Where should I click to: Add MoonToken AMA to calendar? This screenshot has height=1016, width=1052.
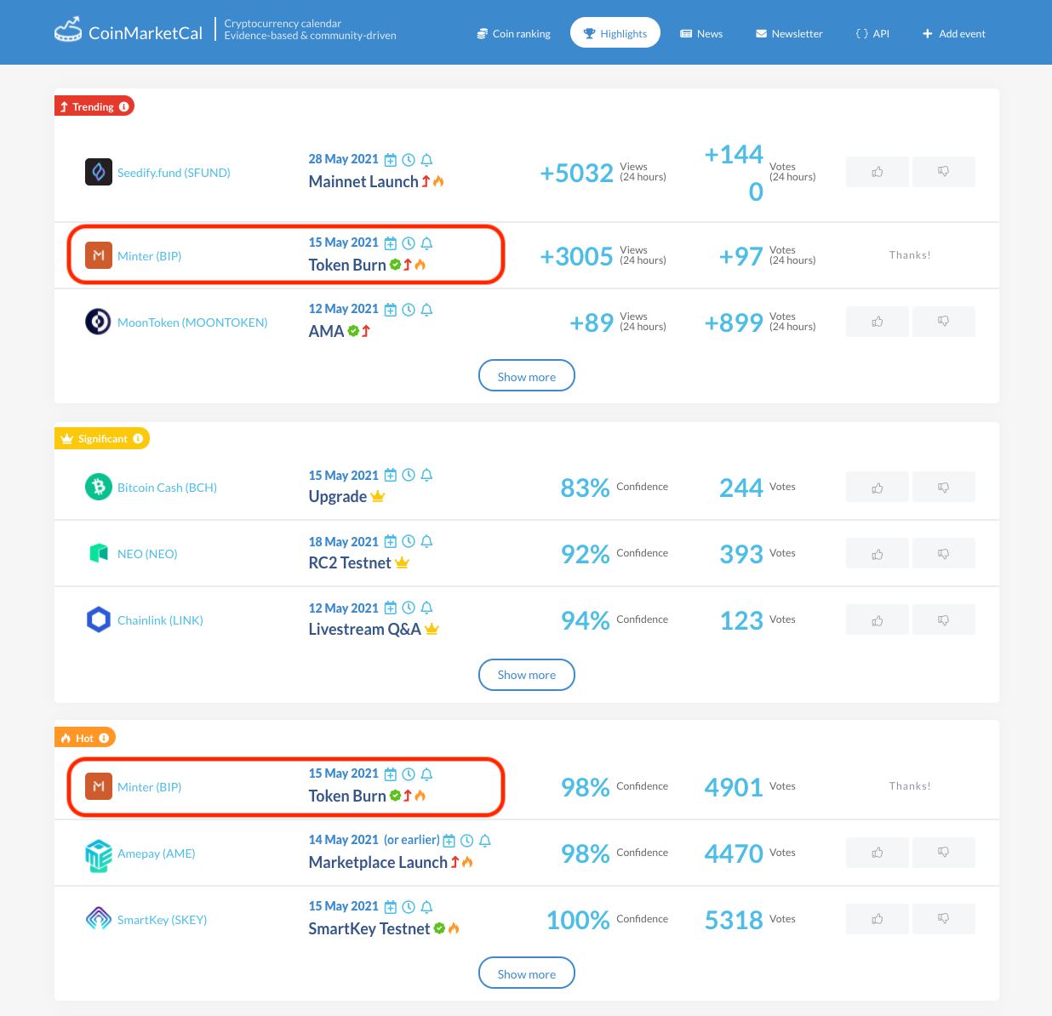point(390,310)
